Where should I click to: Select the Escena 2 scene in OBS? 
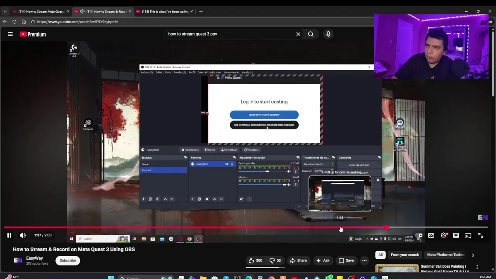click(164, 170)
